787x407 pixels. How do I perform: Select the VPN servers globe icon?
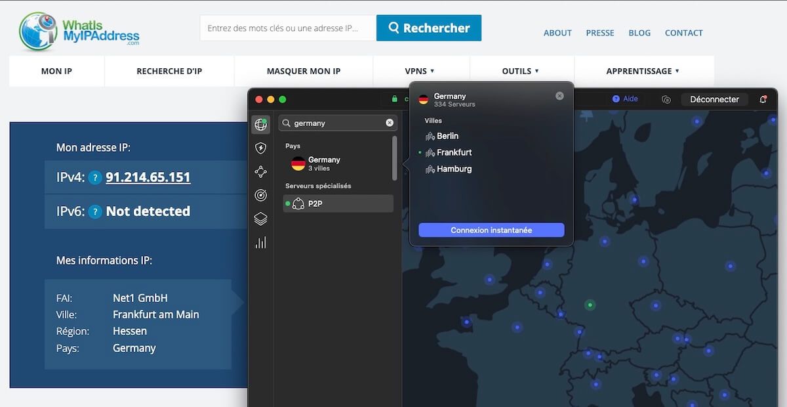click(x=260, y=124)
